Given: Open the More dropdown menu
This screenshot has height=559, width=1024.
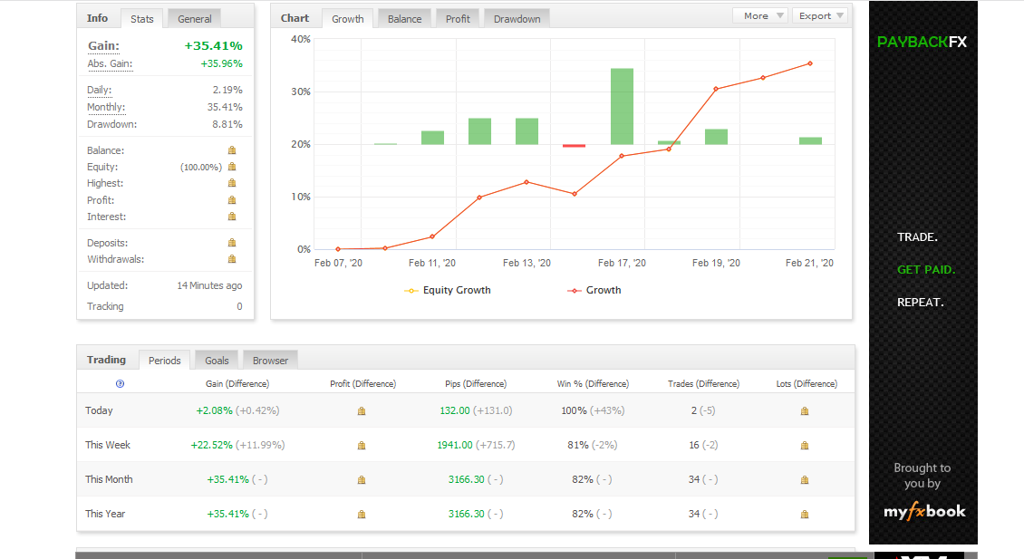Looking at the screenshot, I should point(759,15).
